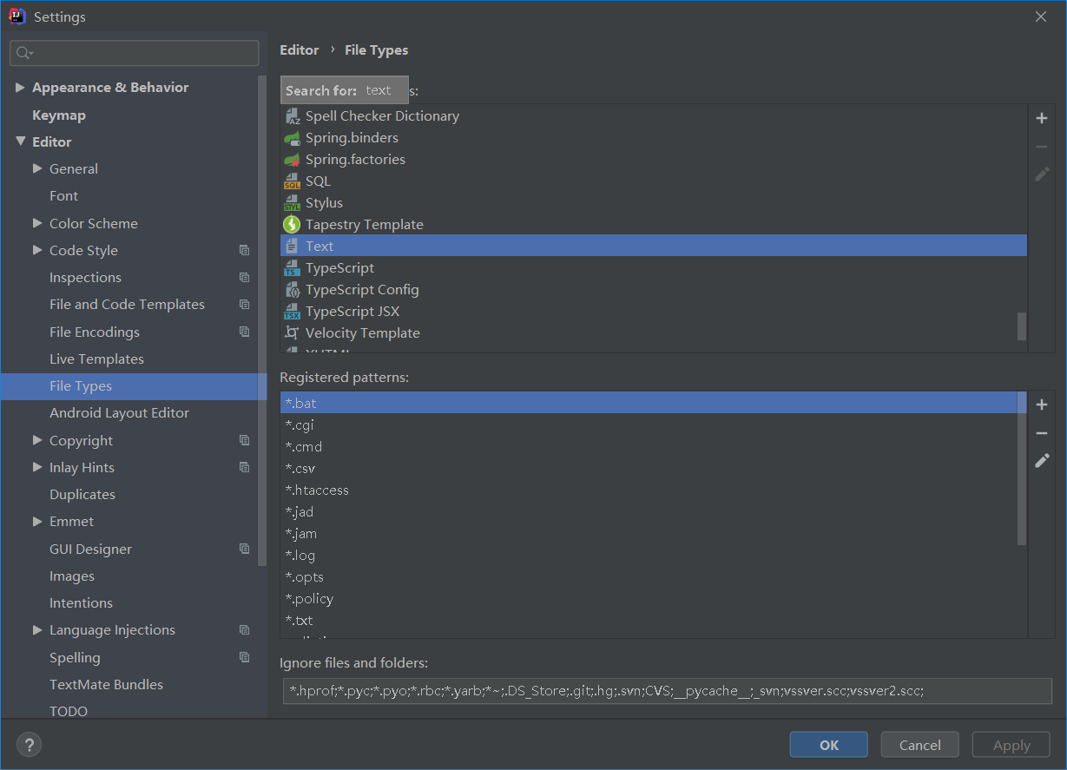1067x770 pixels.
Task: Open help with the question mark icon
Action: (29, 744)
